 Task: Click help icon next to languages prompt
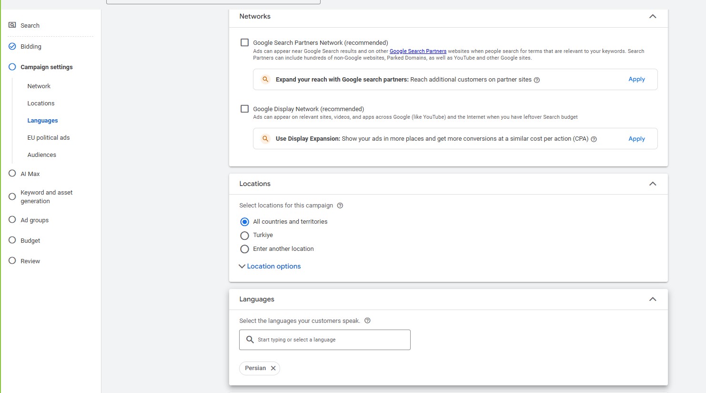click(x=367, y=321)
